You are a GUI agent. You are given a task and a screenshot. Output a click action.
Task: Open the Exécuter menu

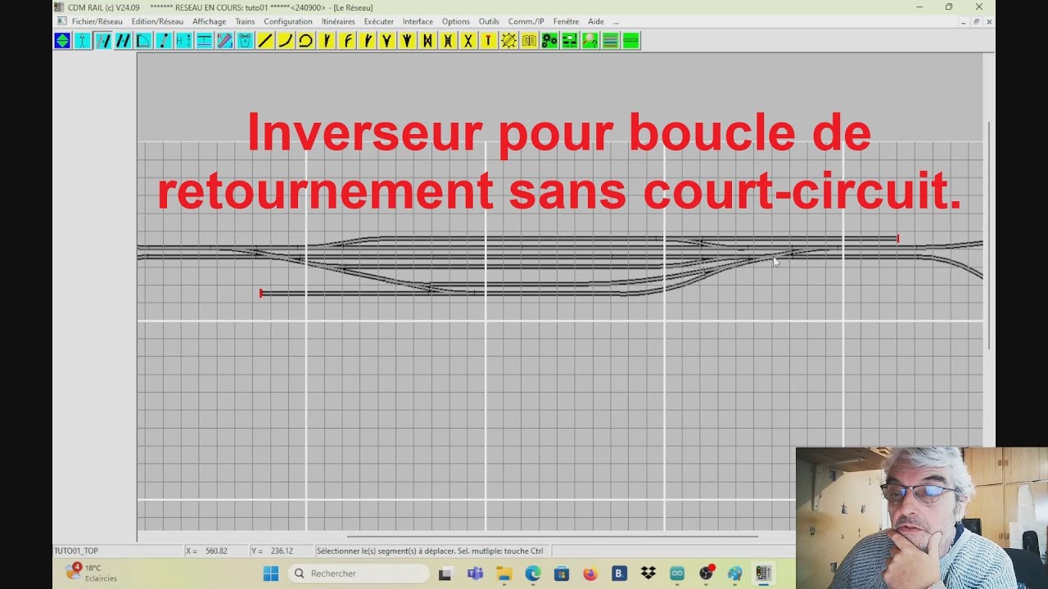tap(378, 21)
